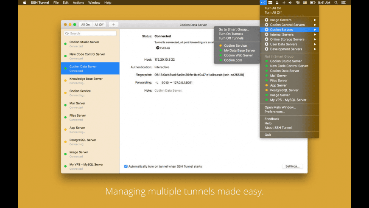Toggle My VPS - MySQL Server in status menu
The height and width of the screenshot is (208, 369).
click(289, 100)
